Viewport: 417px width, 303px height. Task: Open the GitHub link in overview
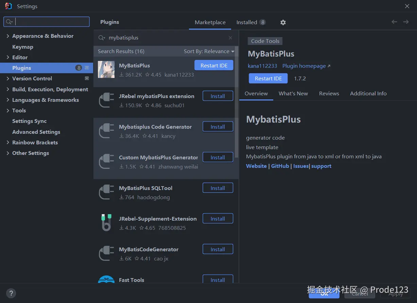point(280,166)
